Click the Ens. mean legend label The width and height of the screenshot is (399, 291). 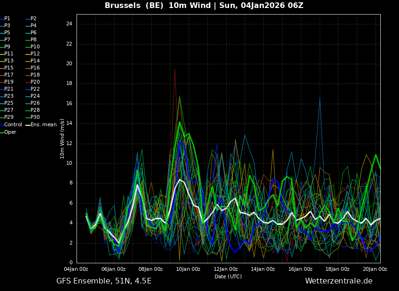(44, 125)
